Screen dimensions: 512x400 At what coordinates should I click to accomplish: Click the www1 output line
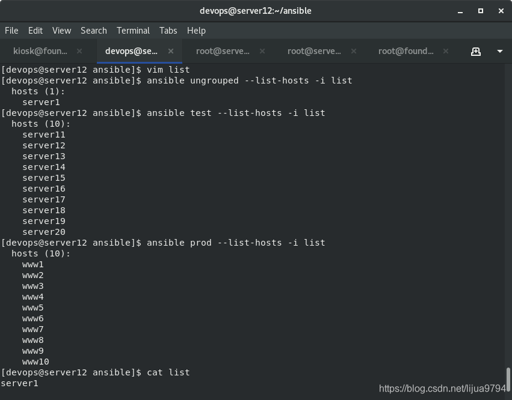33,264
